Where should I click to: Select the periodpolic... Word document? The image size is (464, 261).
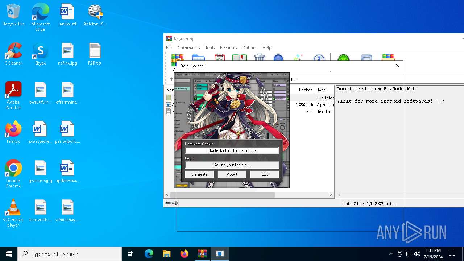pyautogui.click(x=67, y=133)
